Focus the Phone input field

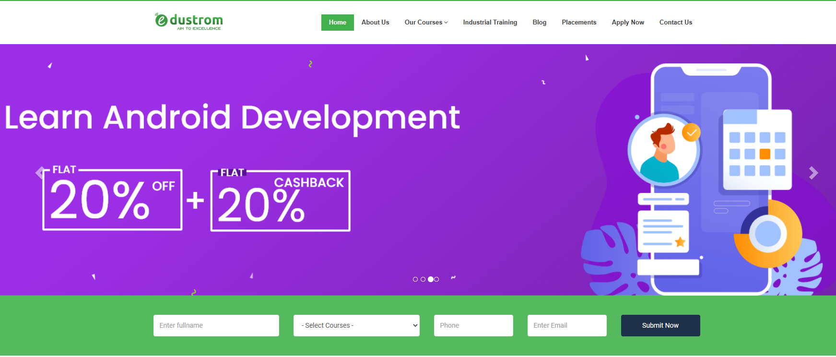coord(473,325)
